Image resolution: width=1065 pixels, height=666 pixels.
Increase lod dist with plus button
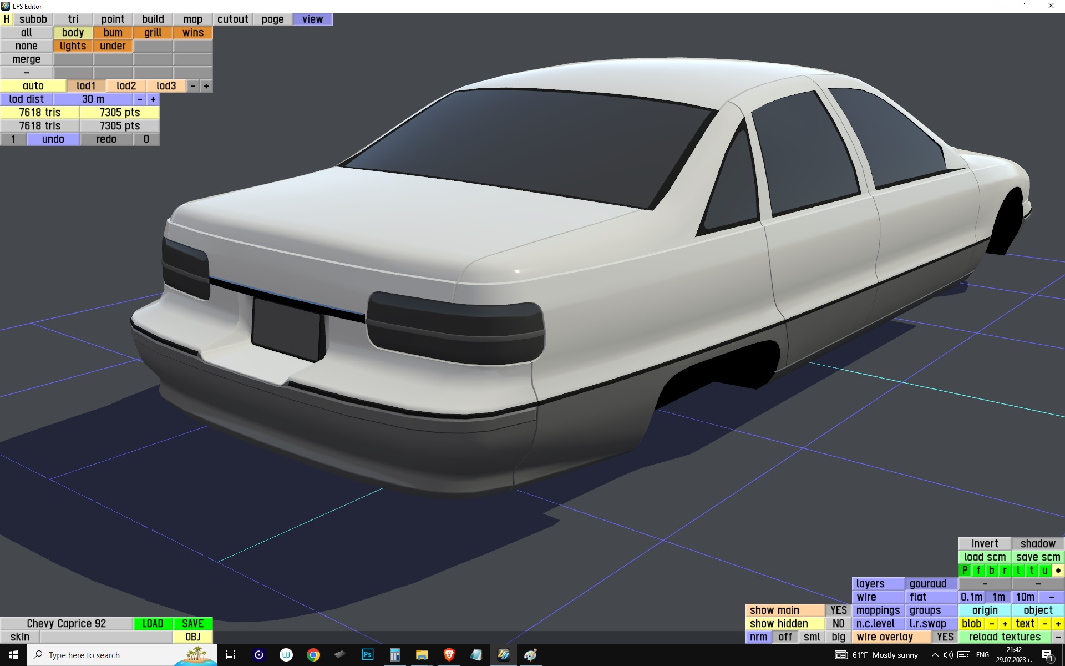(x=153, y=99)
